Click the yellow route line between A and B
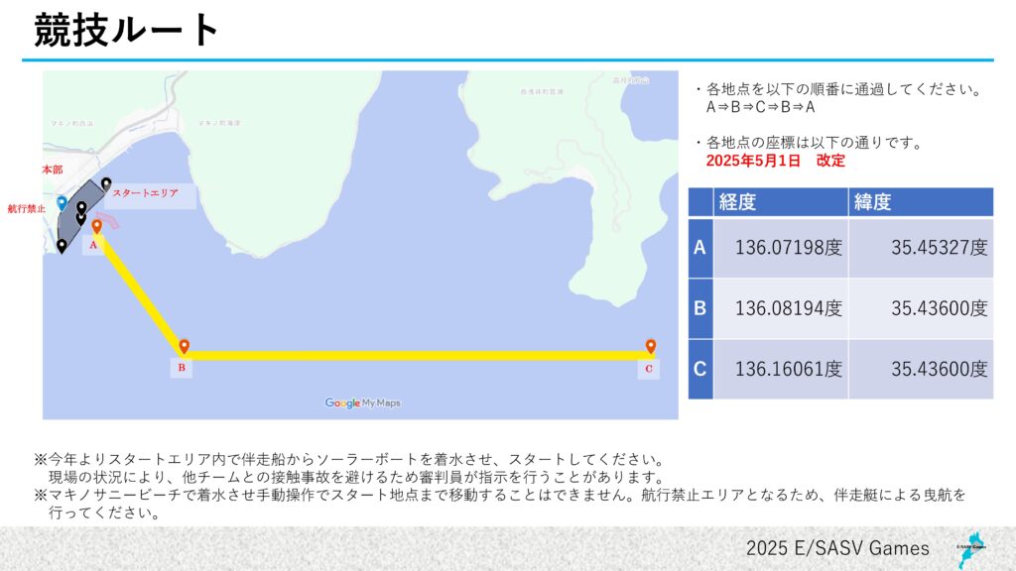 (x=140, y=293)
